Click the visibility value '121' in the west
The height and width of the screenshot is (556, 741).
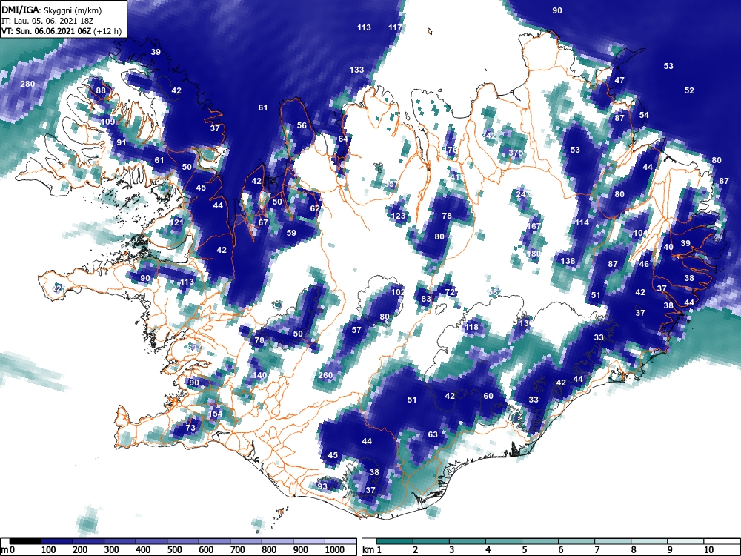click(176, 222)
